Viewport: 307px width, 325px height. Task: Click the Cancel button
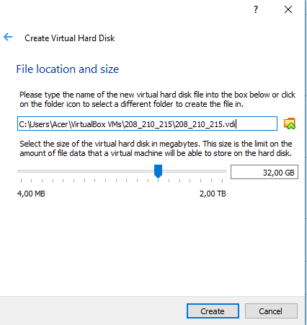point(271,311)
